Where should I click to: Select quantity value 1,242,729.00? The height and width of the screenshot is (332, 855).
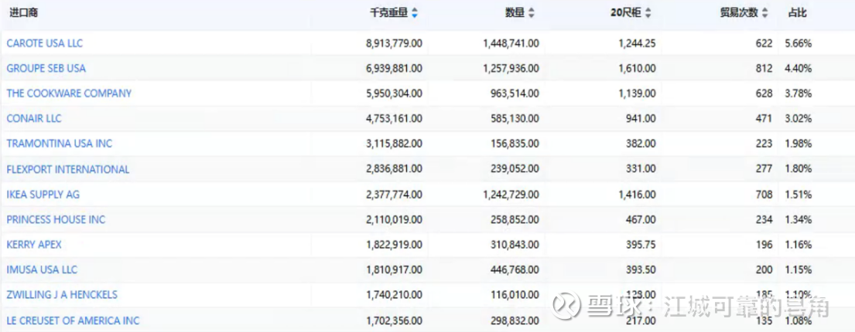[x=511, y=195]
